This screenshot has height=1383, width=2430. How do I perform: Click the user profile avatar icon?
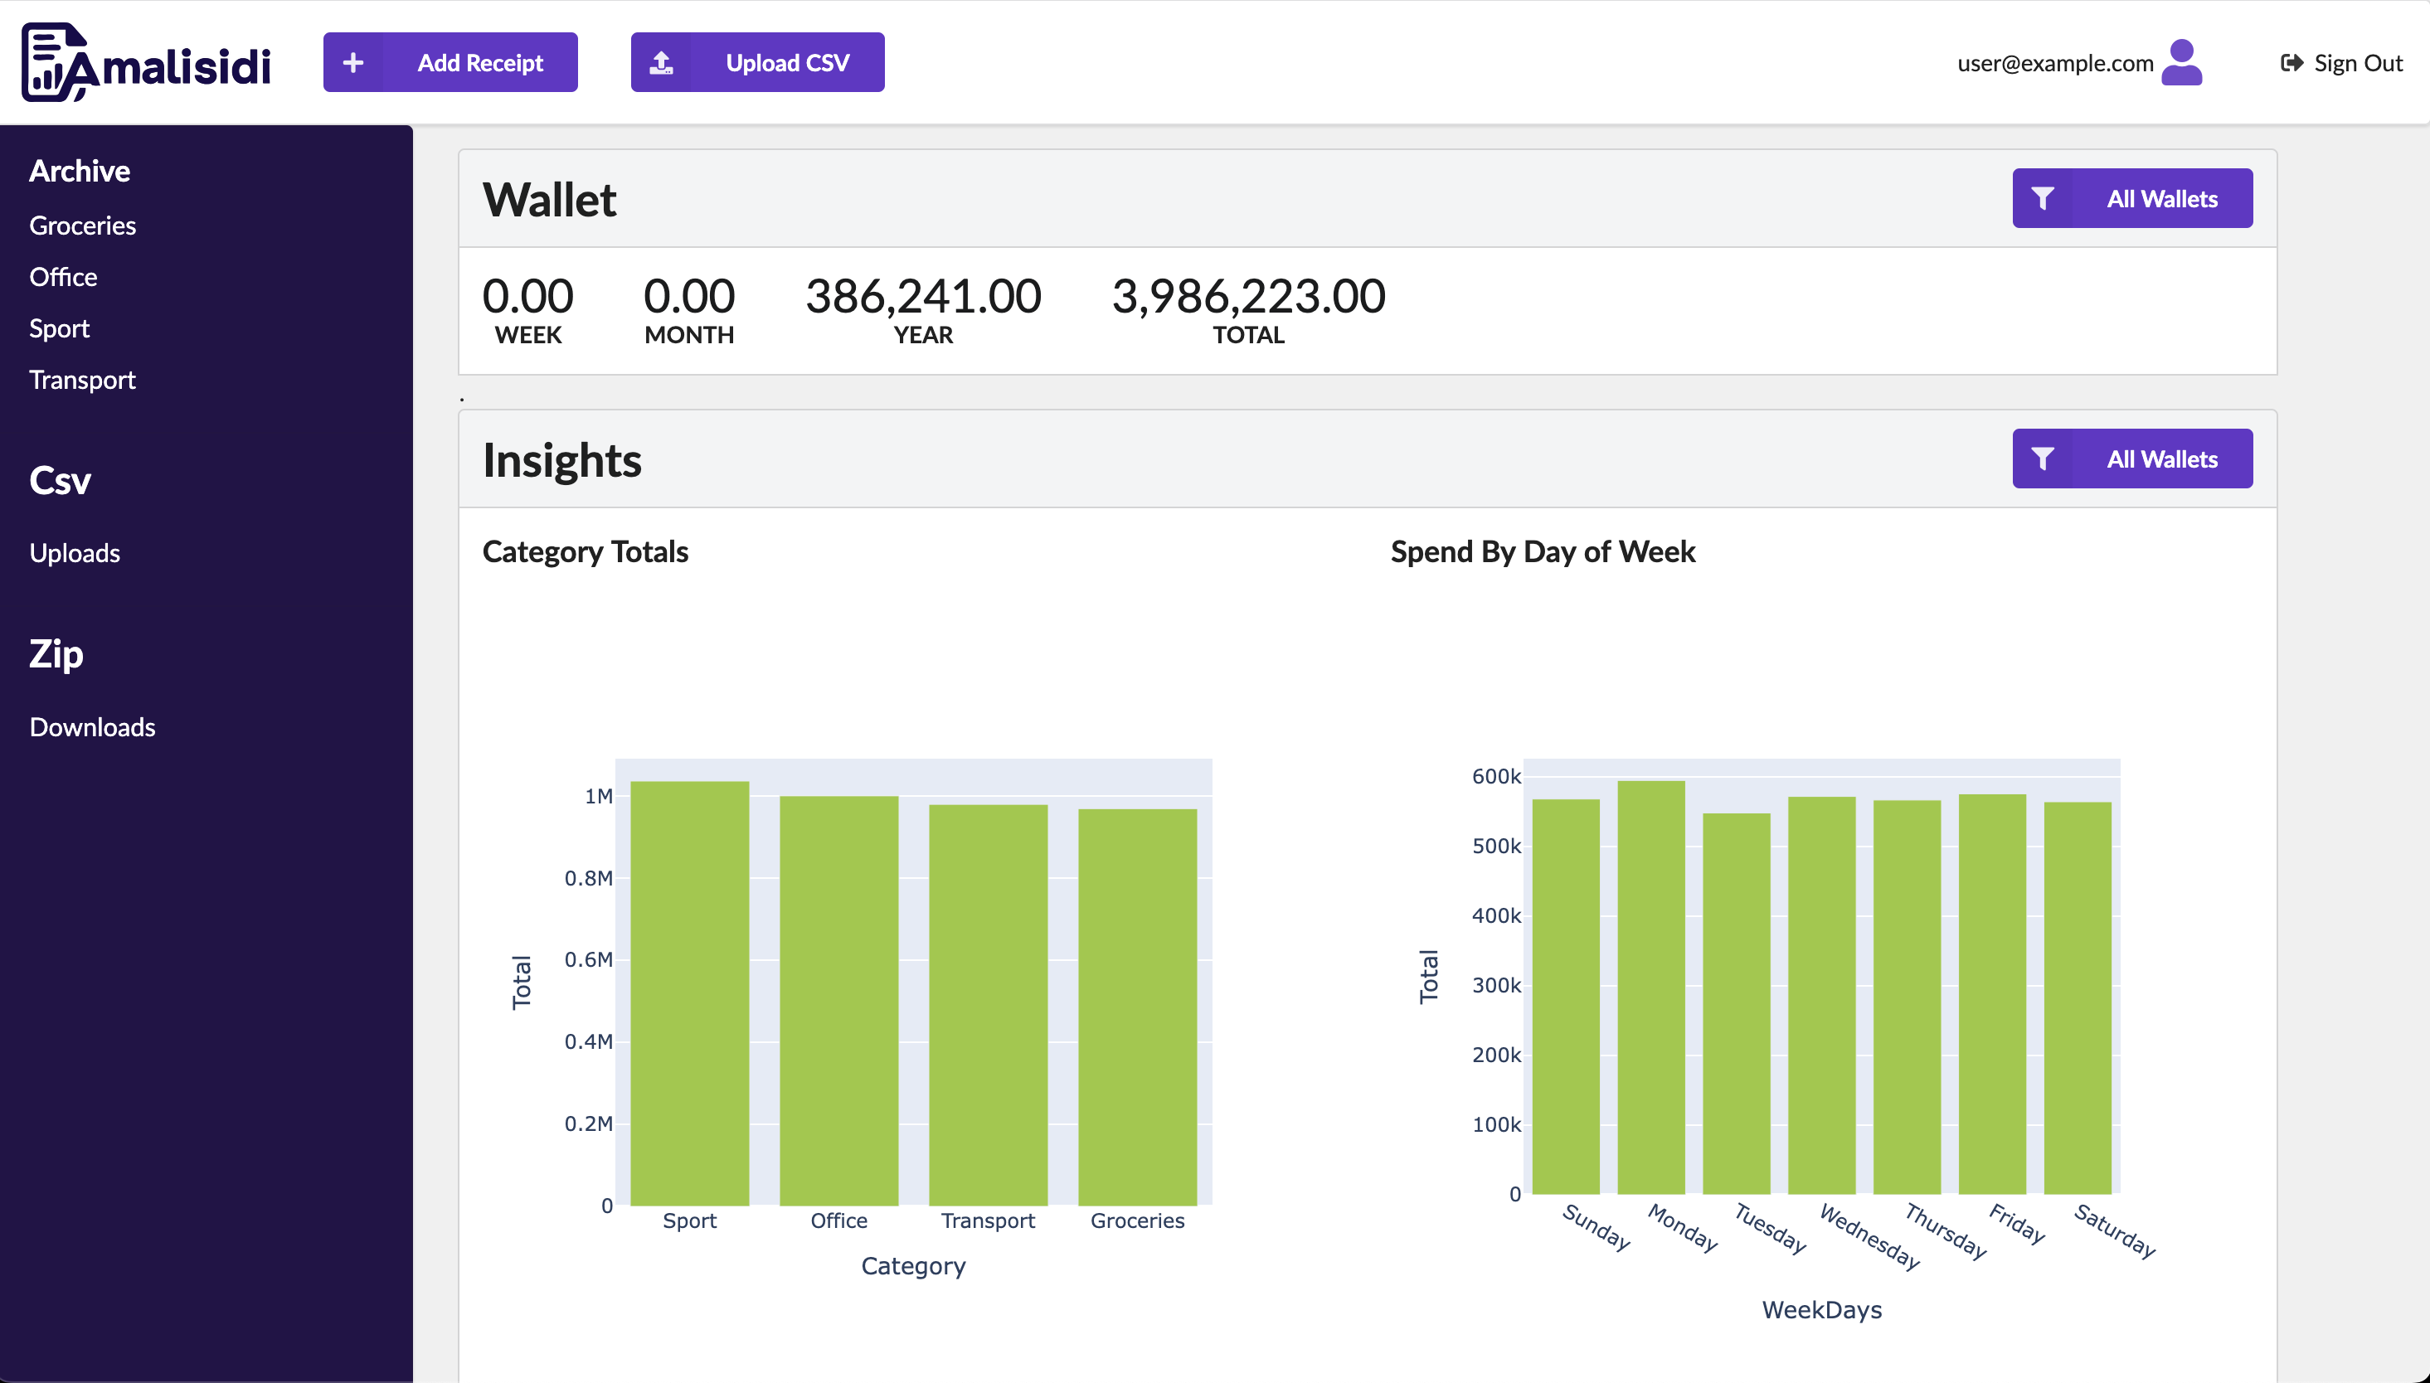click(x=2181, y=63)
